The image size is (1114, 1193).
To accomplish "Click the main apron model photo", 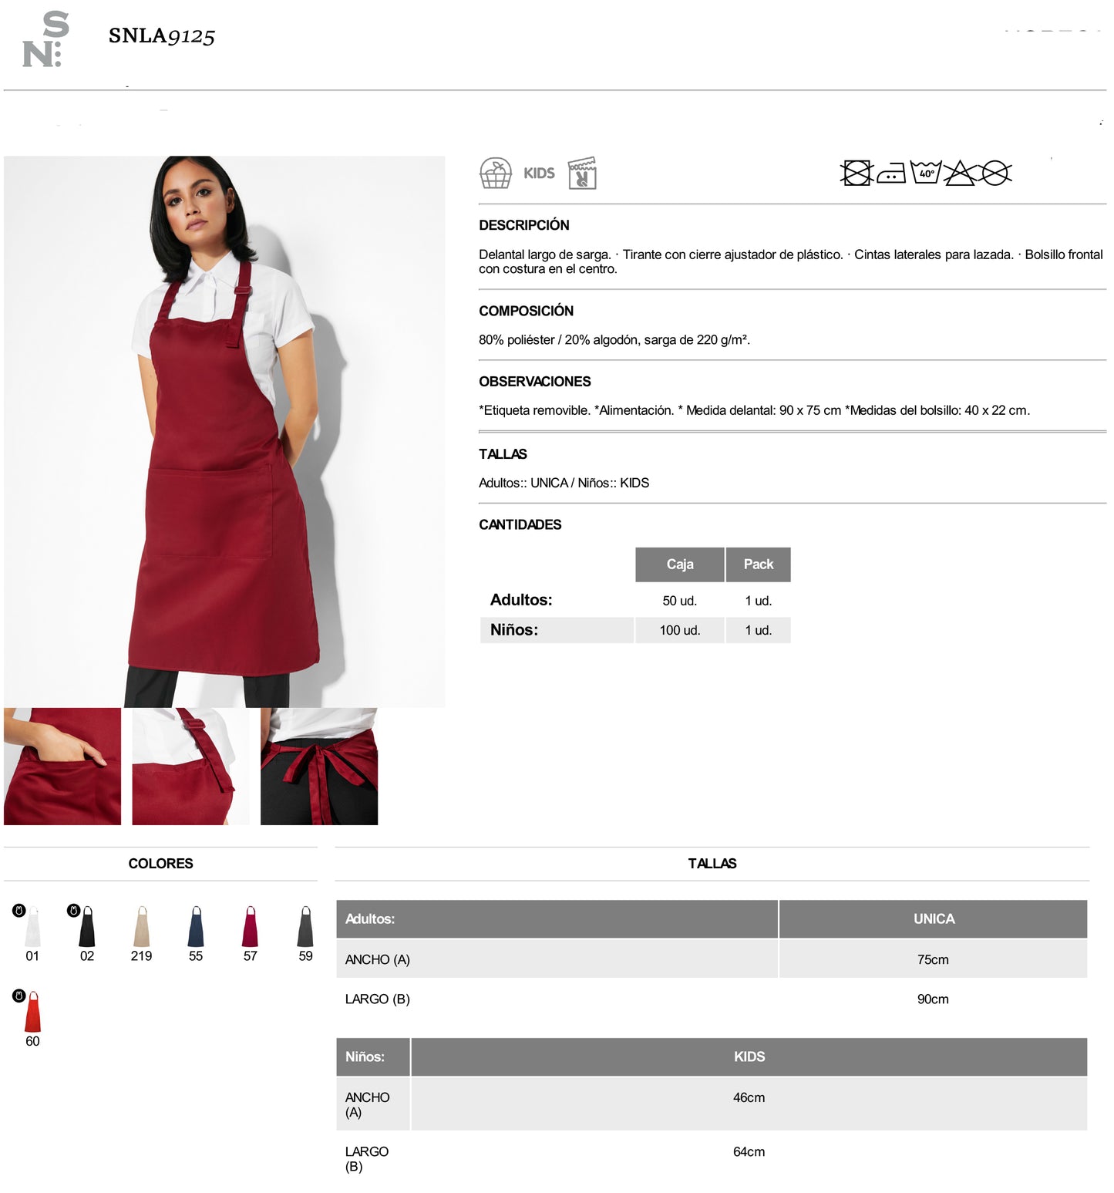I will [224, 432].
